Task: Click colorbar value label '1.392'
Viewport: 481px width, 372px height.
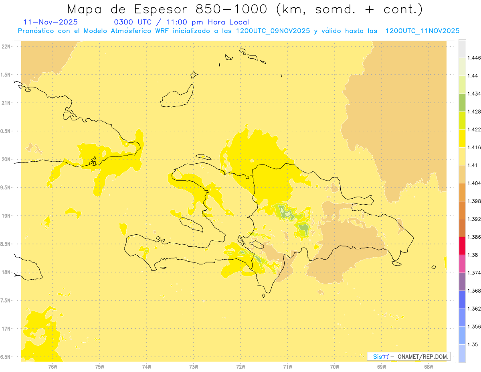Action: (475, 219)
